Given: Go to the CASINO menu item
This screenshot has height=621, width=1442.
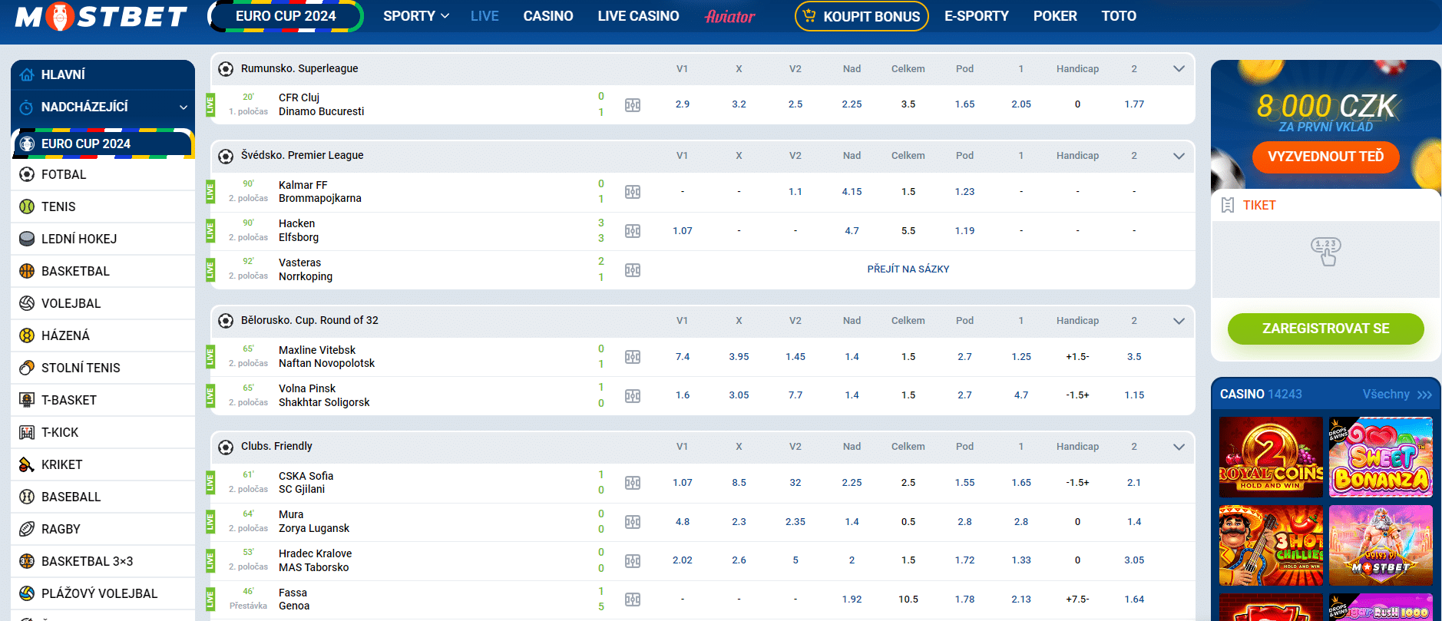Looking at the screenshot, I should pos(548,16).
